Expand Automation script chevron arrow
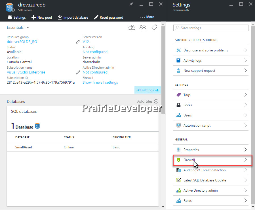The height and width of the screenshot is (210, 255). 246,125
